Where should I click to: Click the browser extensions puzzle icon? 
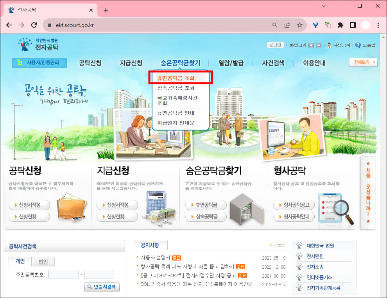(340, 25)
